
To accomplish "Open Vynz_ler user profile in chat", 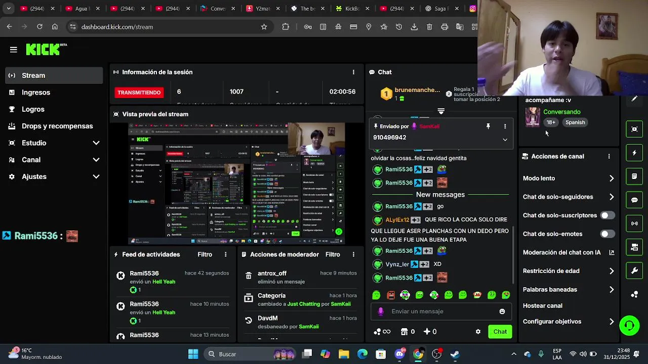I will click(397, 264).
